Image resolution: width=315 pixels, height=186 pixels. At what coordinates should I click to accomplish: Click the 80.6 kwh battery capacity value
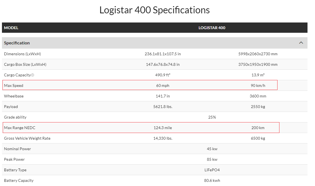pyautogui.click(x=212, y=180)
